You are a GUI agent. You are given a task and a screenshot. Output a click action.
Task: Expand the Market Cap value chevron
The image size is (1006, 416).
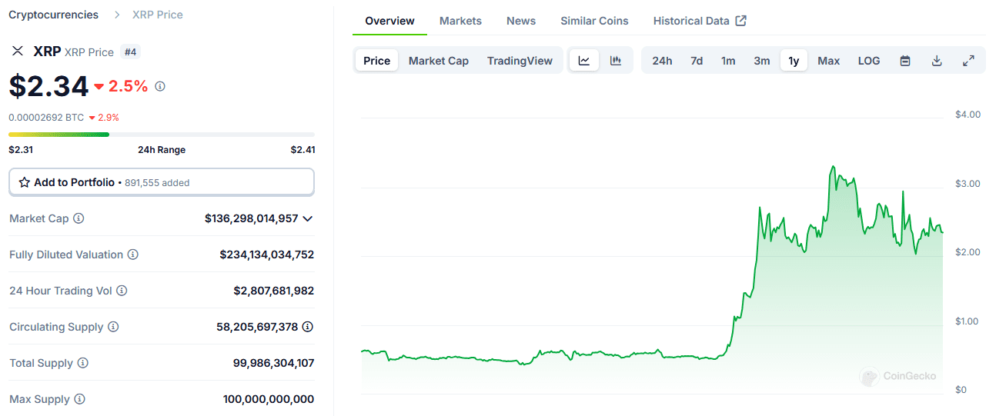pyautogui.click(x=308, y=218)
